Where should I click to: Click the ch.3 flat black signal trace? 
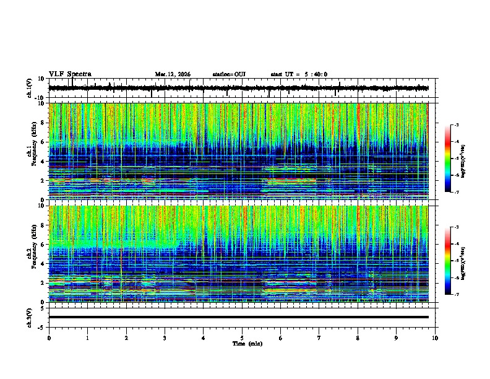click(x=238, y=317)
